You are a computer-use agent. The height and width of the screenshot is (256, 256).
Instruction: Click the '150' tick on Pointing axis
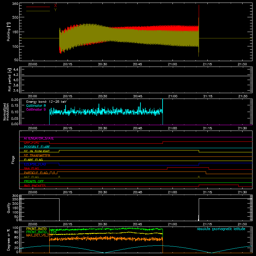15,32
